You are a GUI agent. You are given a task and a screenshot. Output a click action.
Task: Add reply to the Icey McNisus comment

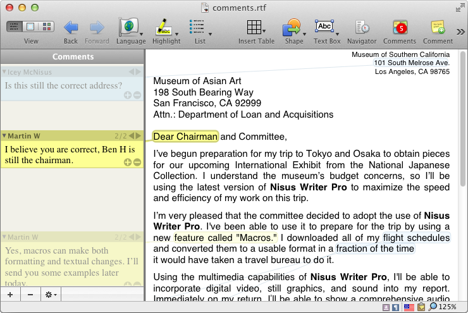128,95
